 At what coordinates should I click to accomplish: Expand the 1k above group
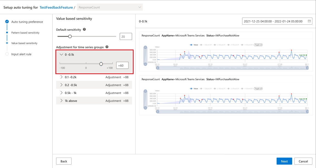[61, 101]
